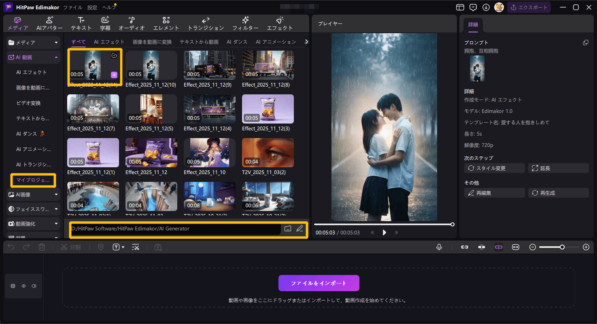Click the timeline zoom slider handle
The image size is (597, 324).
pyautogui.click(x=562, y=247)
